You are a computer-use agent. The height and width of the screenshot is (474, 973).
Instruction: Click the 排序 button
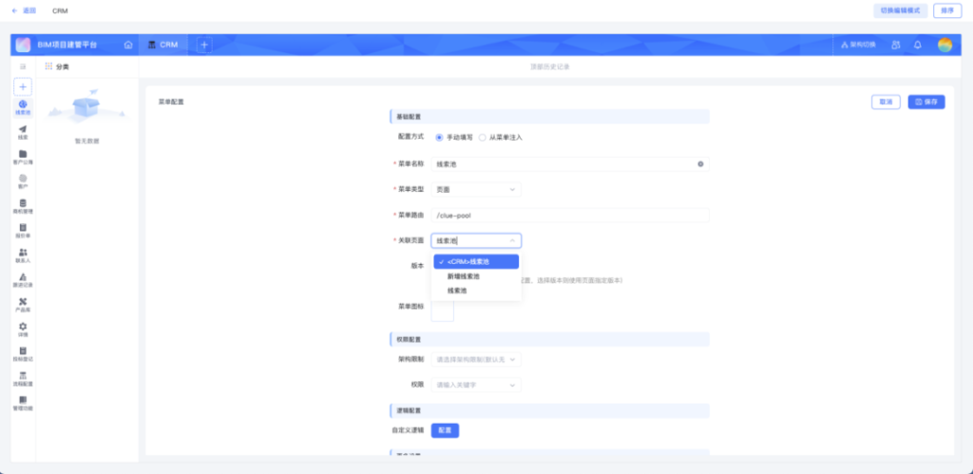pyautogui.click(x=947, y=10)
